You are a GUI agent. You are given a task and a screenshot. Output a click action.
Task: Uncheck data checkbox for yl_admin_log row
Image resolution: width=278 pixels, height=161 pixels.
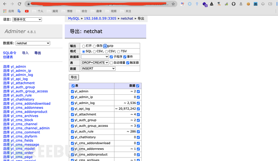[138, 103]
